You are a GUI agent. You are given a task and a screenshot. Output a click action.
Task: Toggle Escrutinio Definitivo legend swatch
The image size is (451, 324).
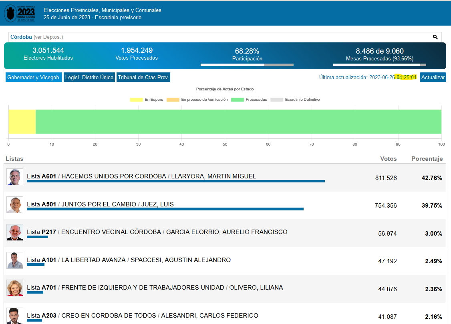277,100
